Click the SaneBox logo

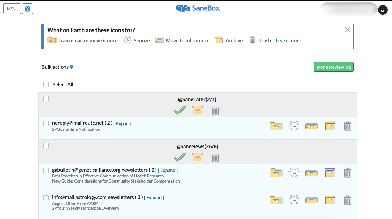(198, 8)
